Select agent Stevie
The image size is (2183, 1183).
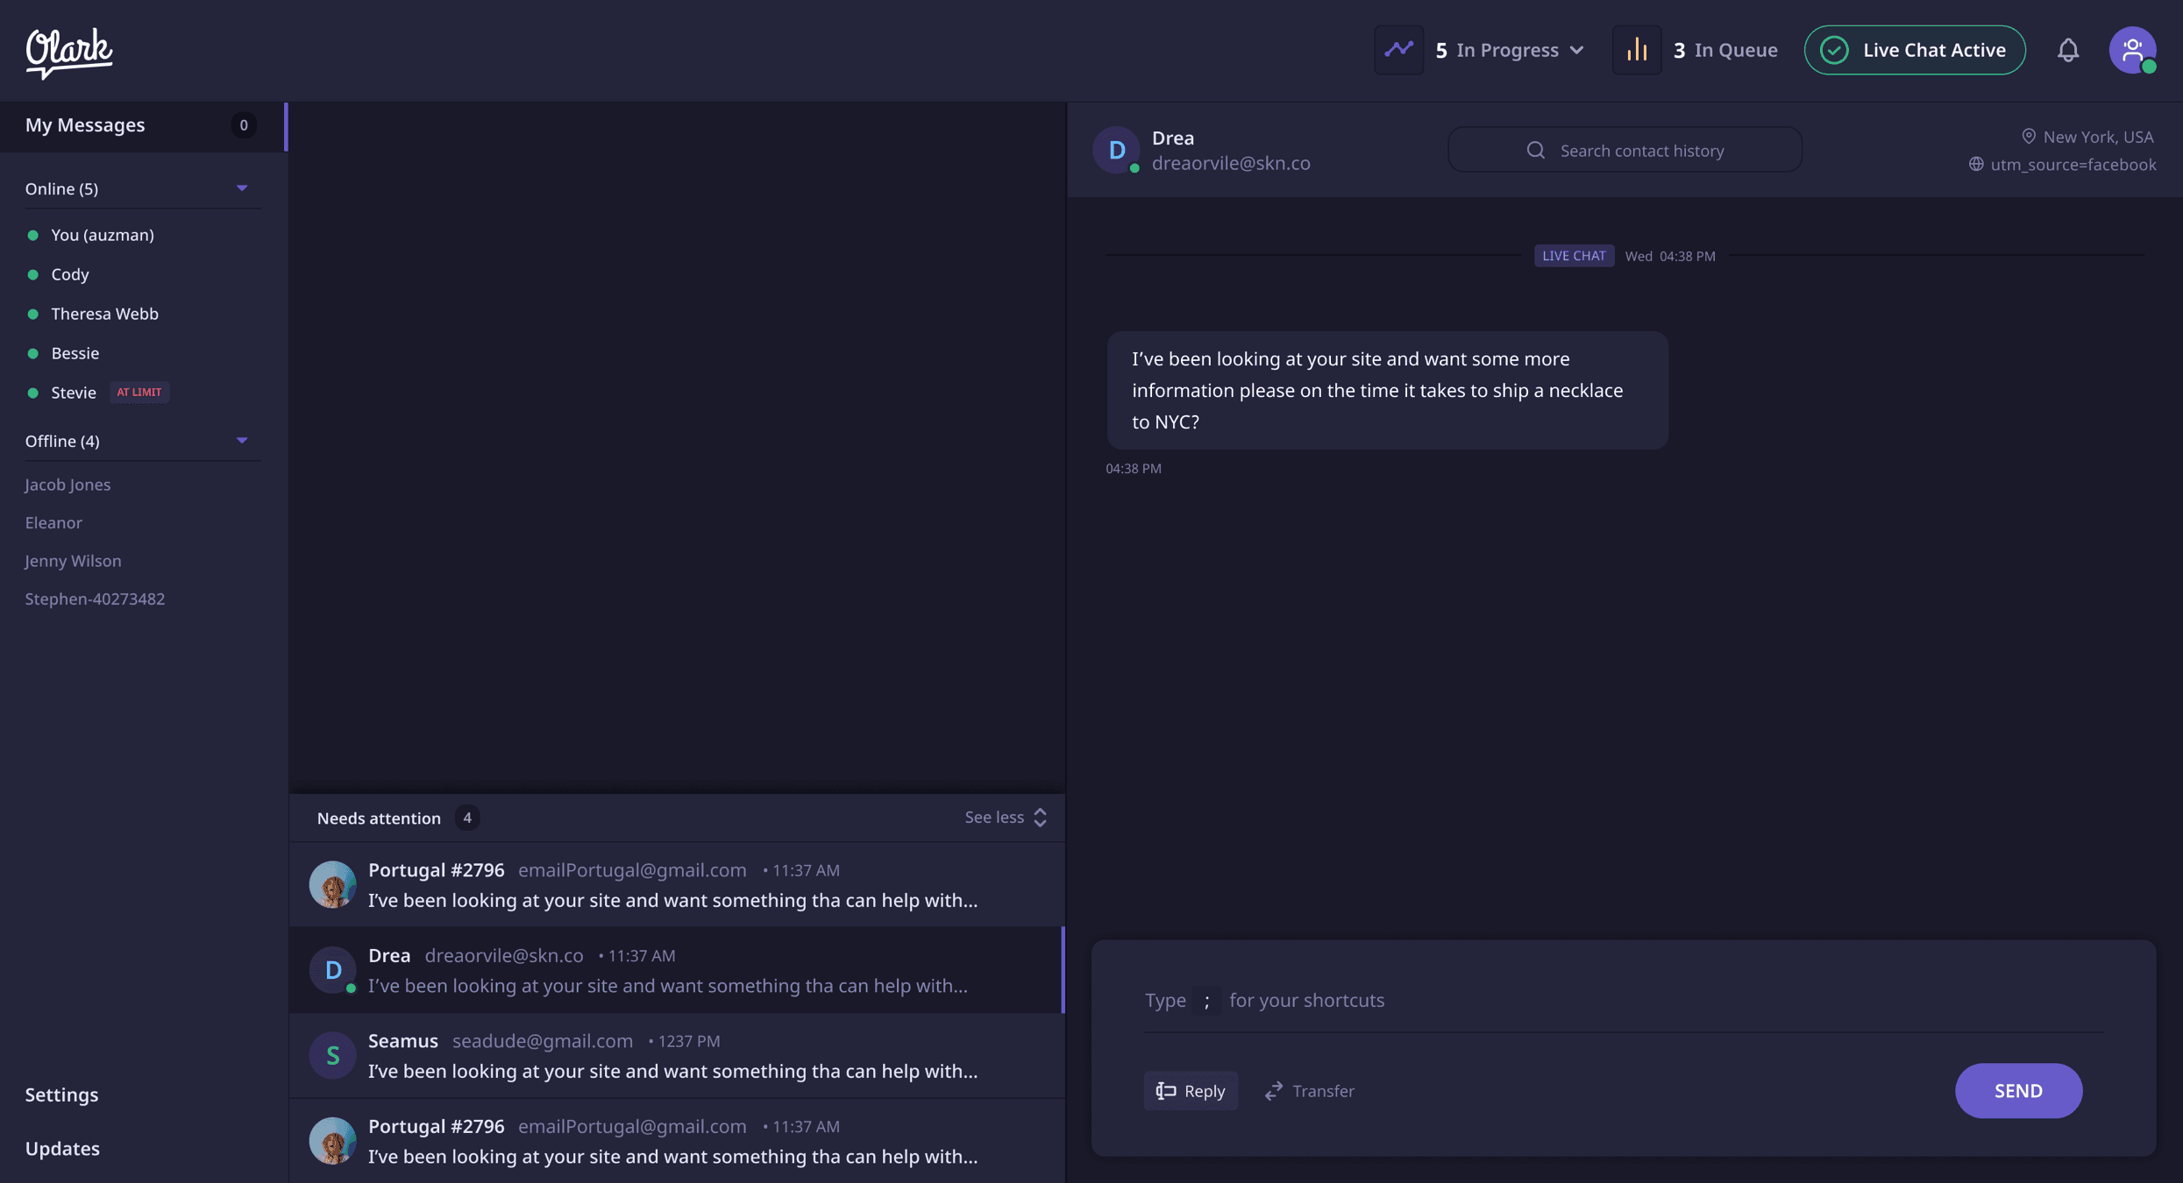tap(74, 393)
